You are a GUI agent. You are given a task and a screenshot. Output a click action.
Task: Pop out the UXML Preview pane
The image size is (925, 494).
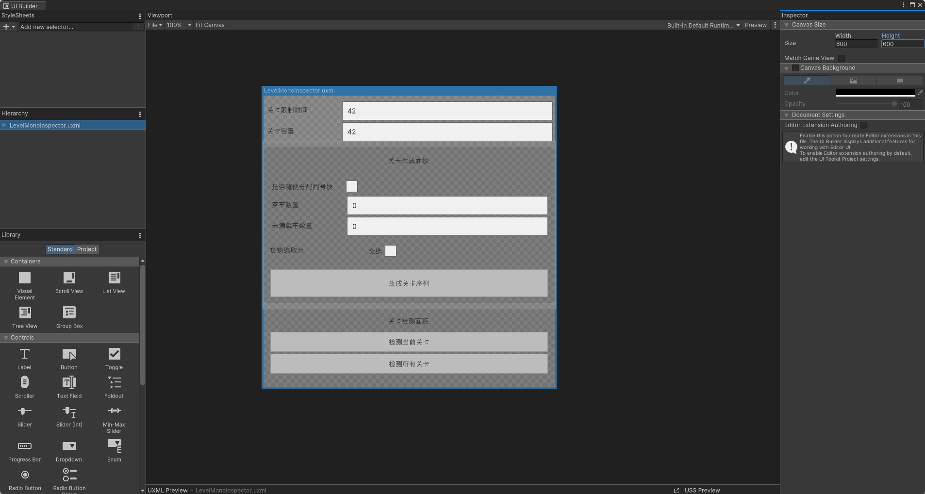(x=677, y=491)
